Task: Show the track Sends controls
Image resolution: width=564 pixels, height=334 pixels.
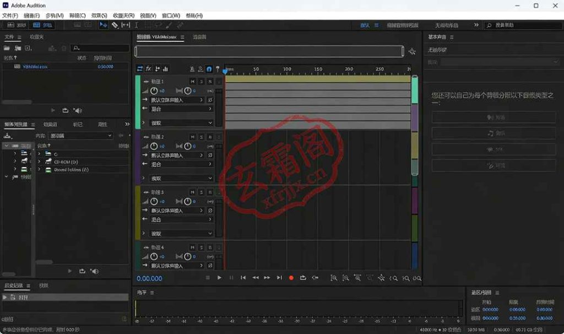Action: (x=157, y=69)
